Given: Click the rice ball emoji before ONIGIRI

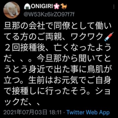Looking at the screenshot, I should 27,6.
